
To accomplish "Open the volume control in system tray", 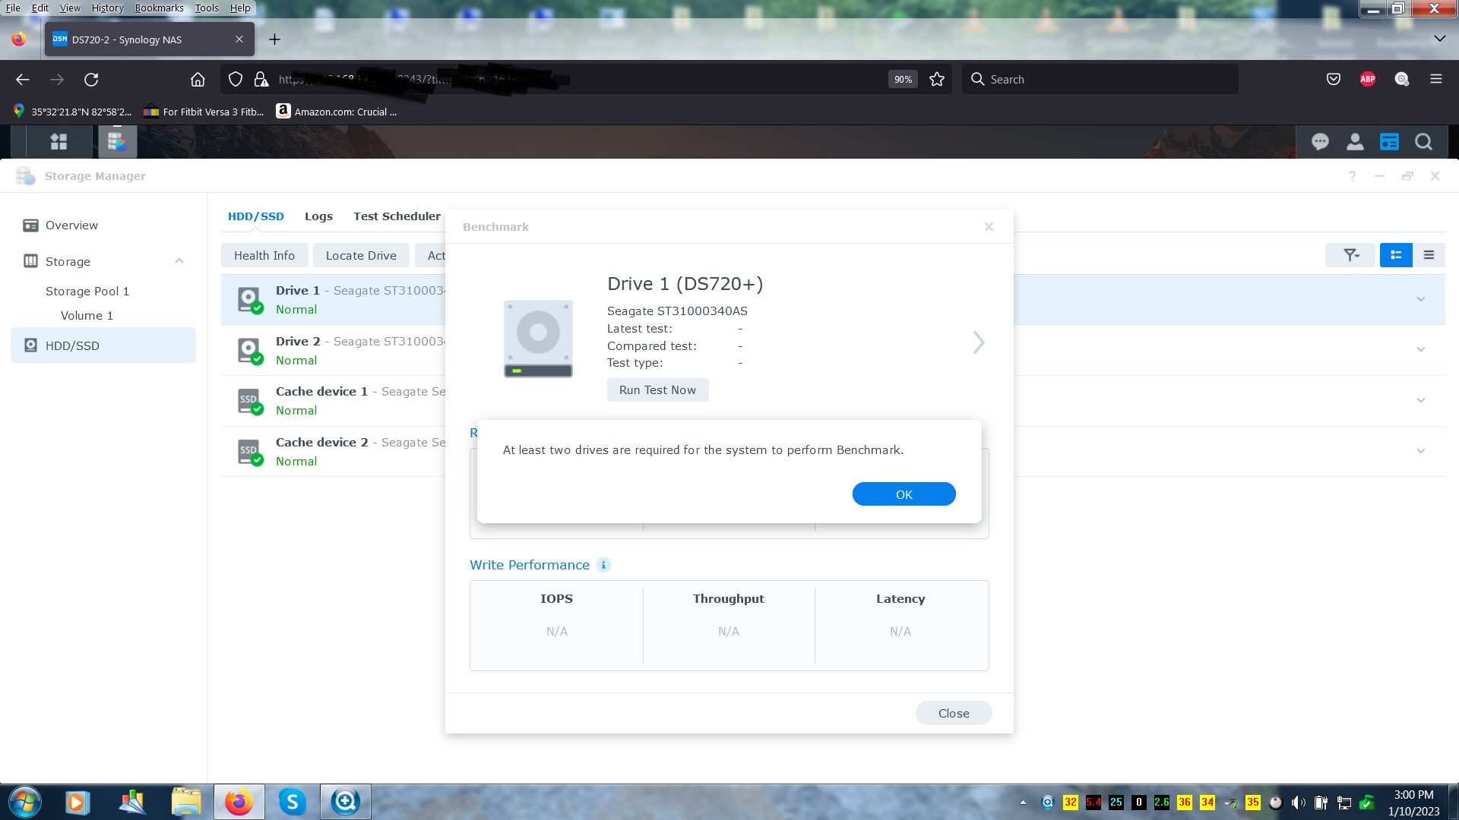I will [x=1299, y=802].
